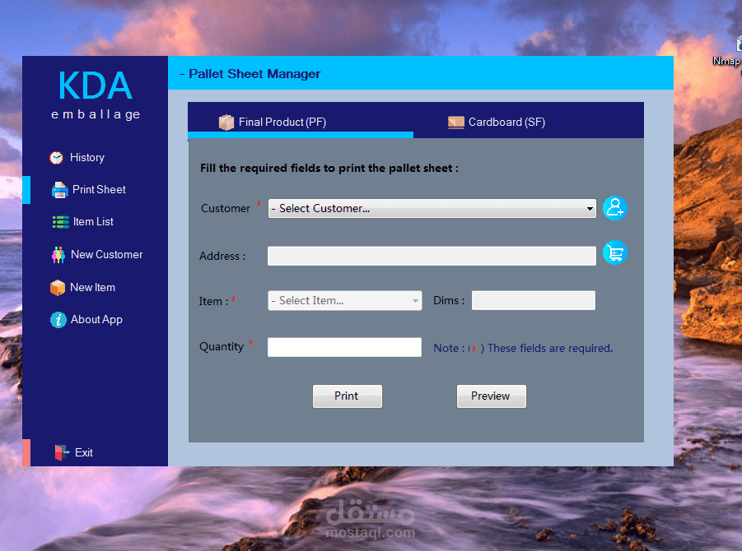Click the Preview button
This screenshot has width=742, height=551.
[491, 396]
